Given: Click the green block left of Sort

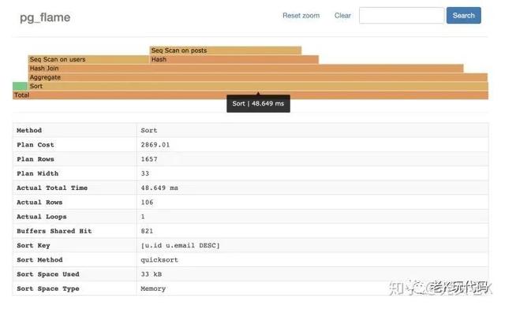Looking at the screenshot, I should click(20, 86).
